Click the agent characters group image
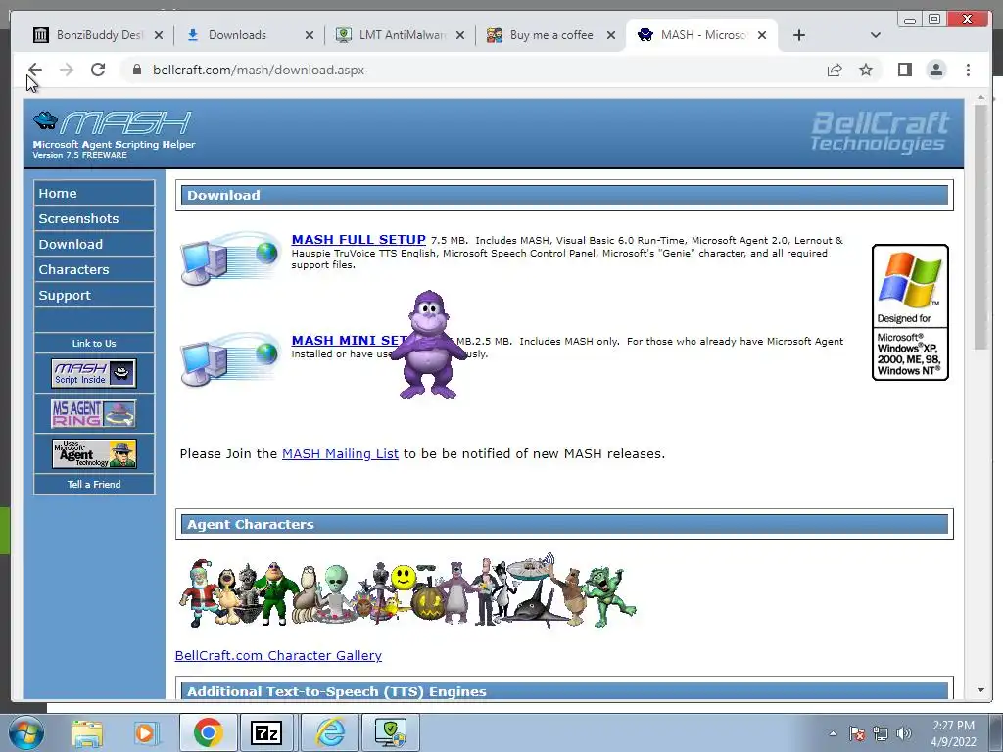Image resolution: width=1003 pixels, height=752 pixels. (407, 590)
